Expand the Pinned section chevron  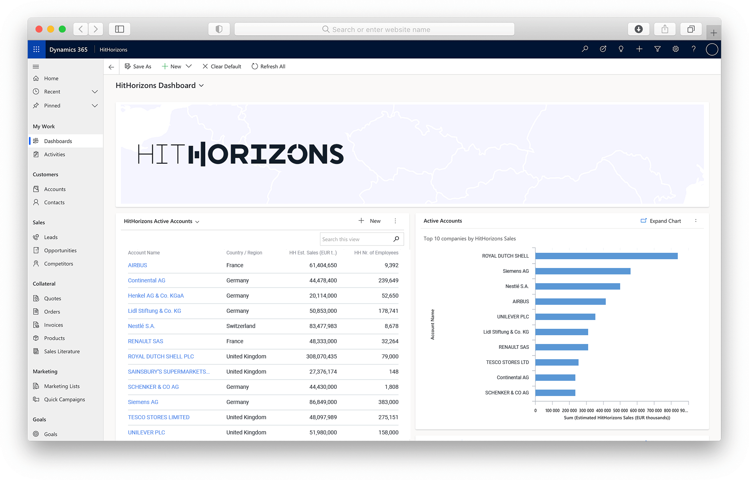pyautogui.click(x=95, y=106)
